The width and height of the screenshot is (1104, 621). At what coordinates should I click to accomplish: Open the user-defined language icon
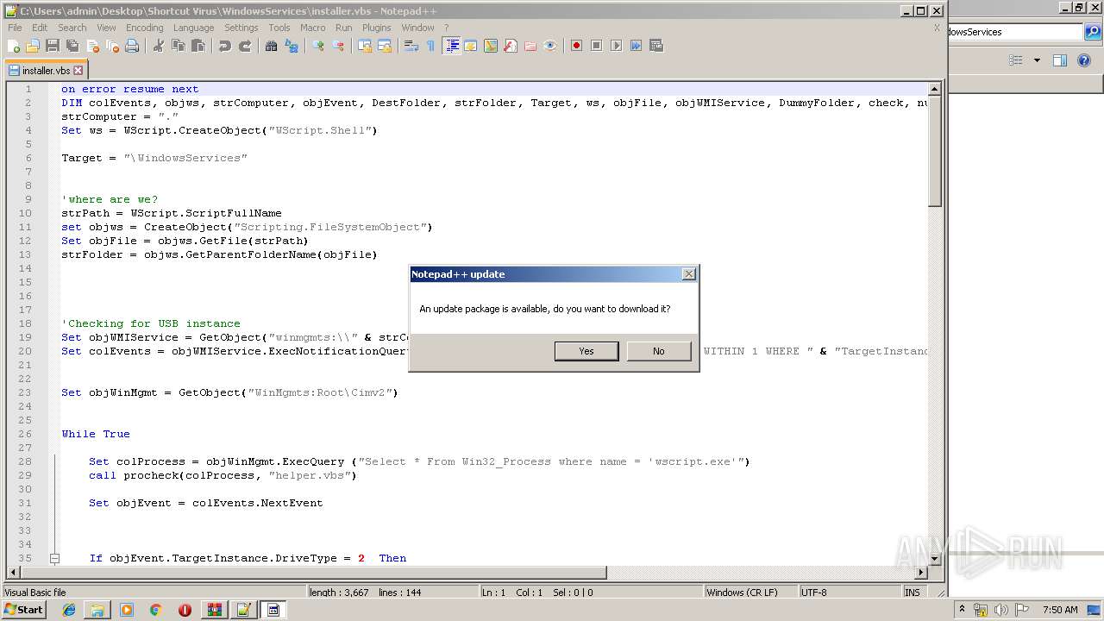pos(471,46)
